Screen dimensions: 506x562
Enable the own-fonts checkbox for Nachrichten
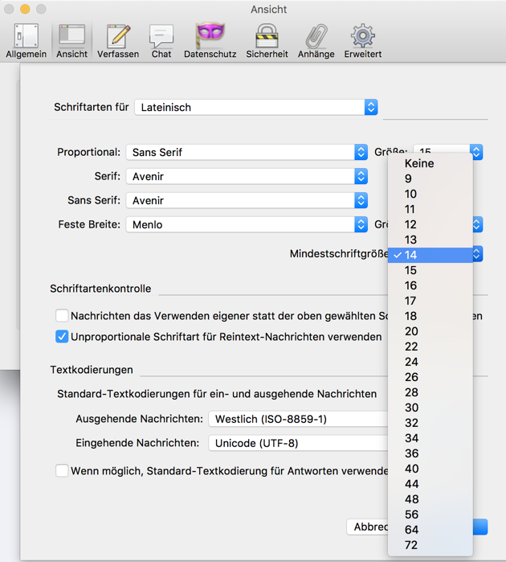[62, 316]
